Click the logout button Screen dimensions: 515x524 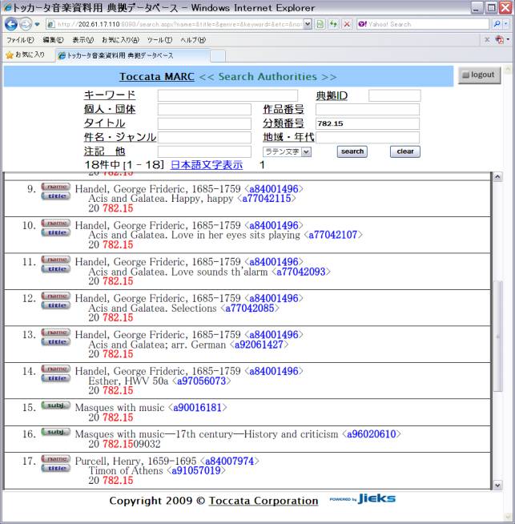(x=479, y=75)
